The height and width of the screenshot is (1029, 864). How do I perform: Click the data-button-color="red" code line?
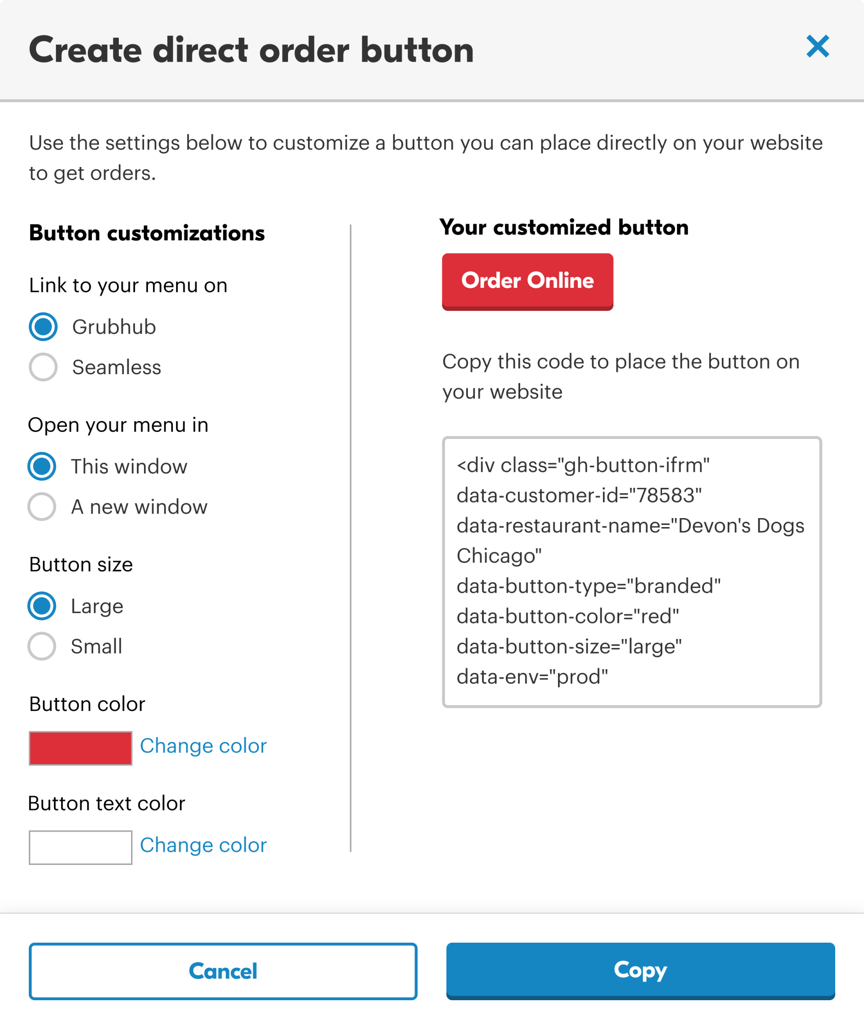tap(568, 617)
